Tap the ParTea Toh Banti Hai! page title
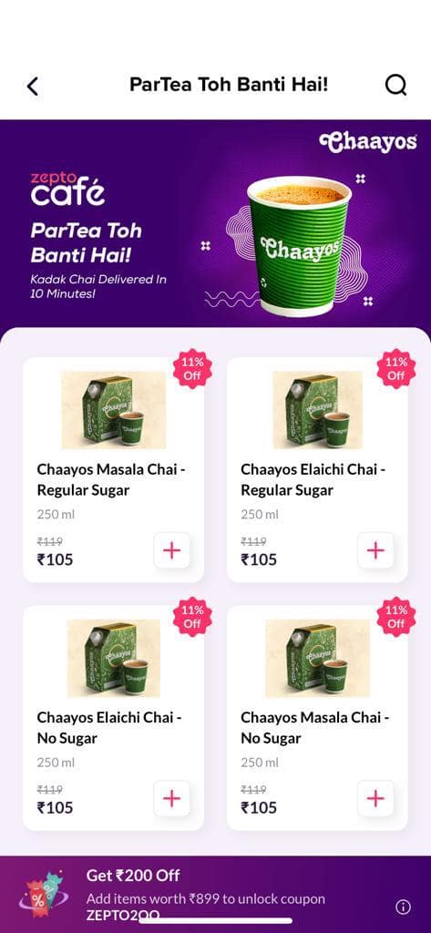 click(x=229, y=85)
